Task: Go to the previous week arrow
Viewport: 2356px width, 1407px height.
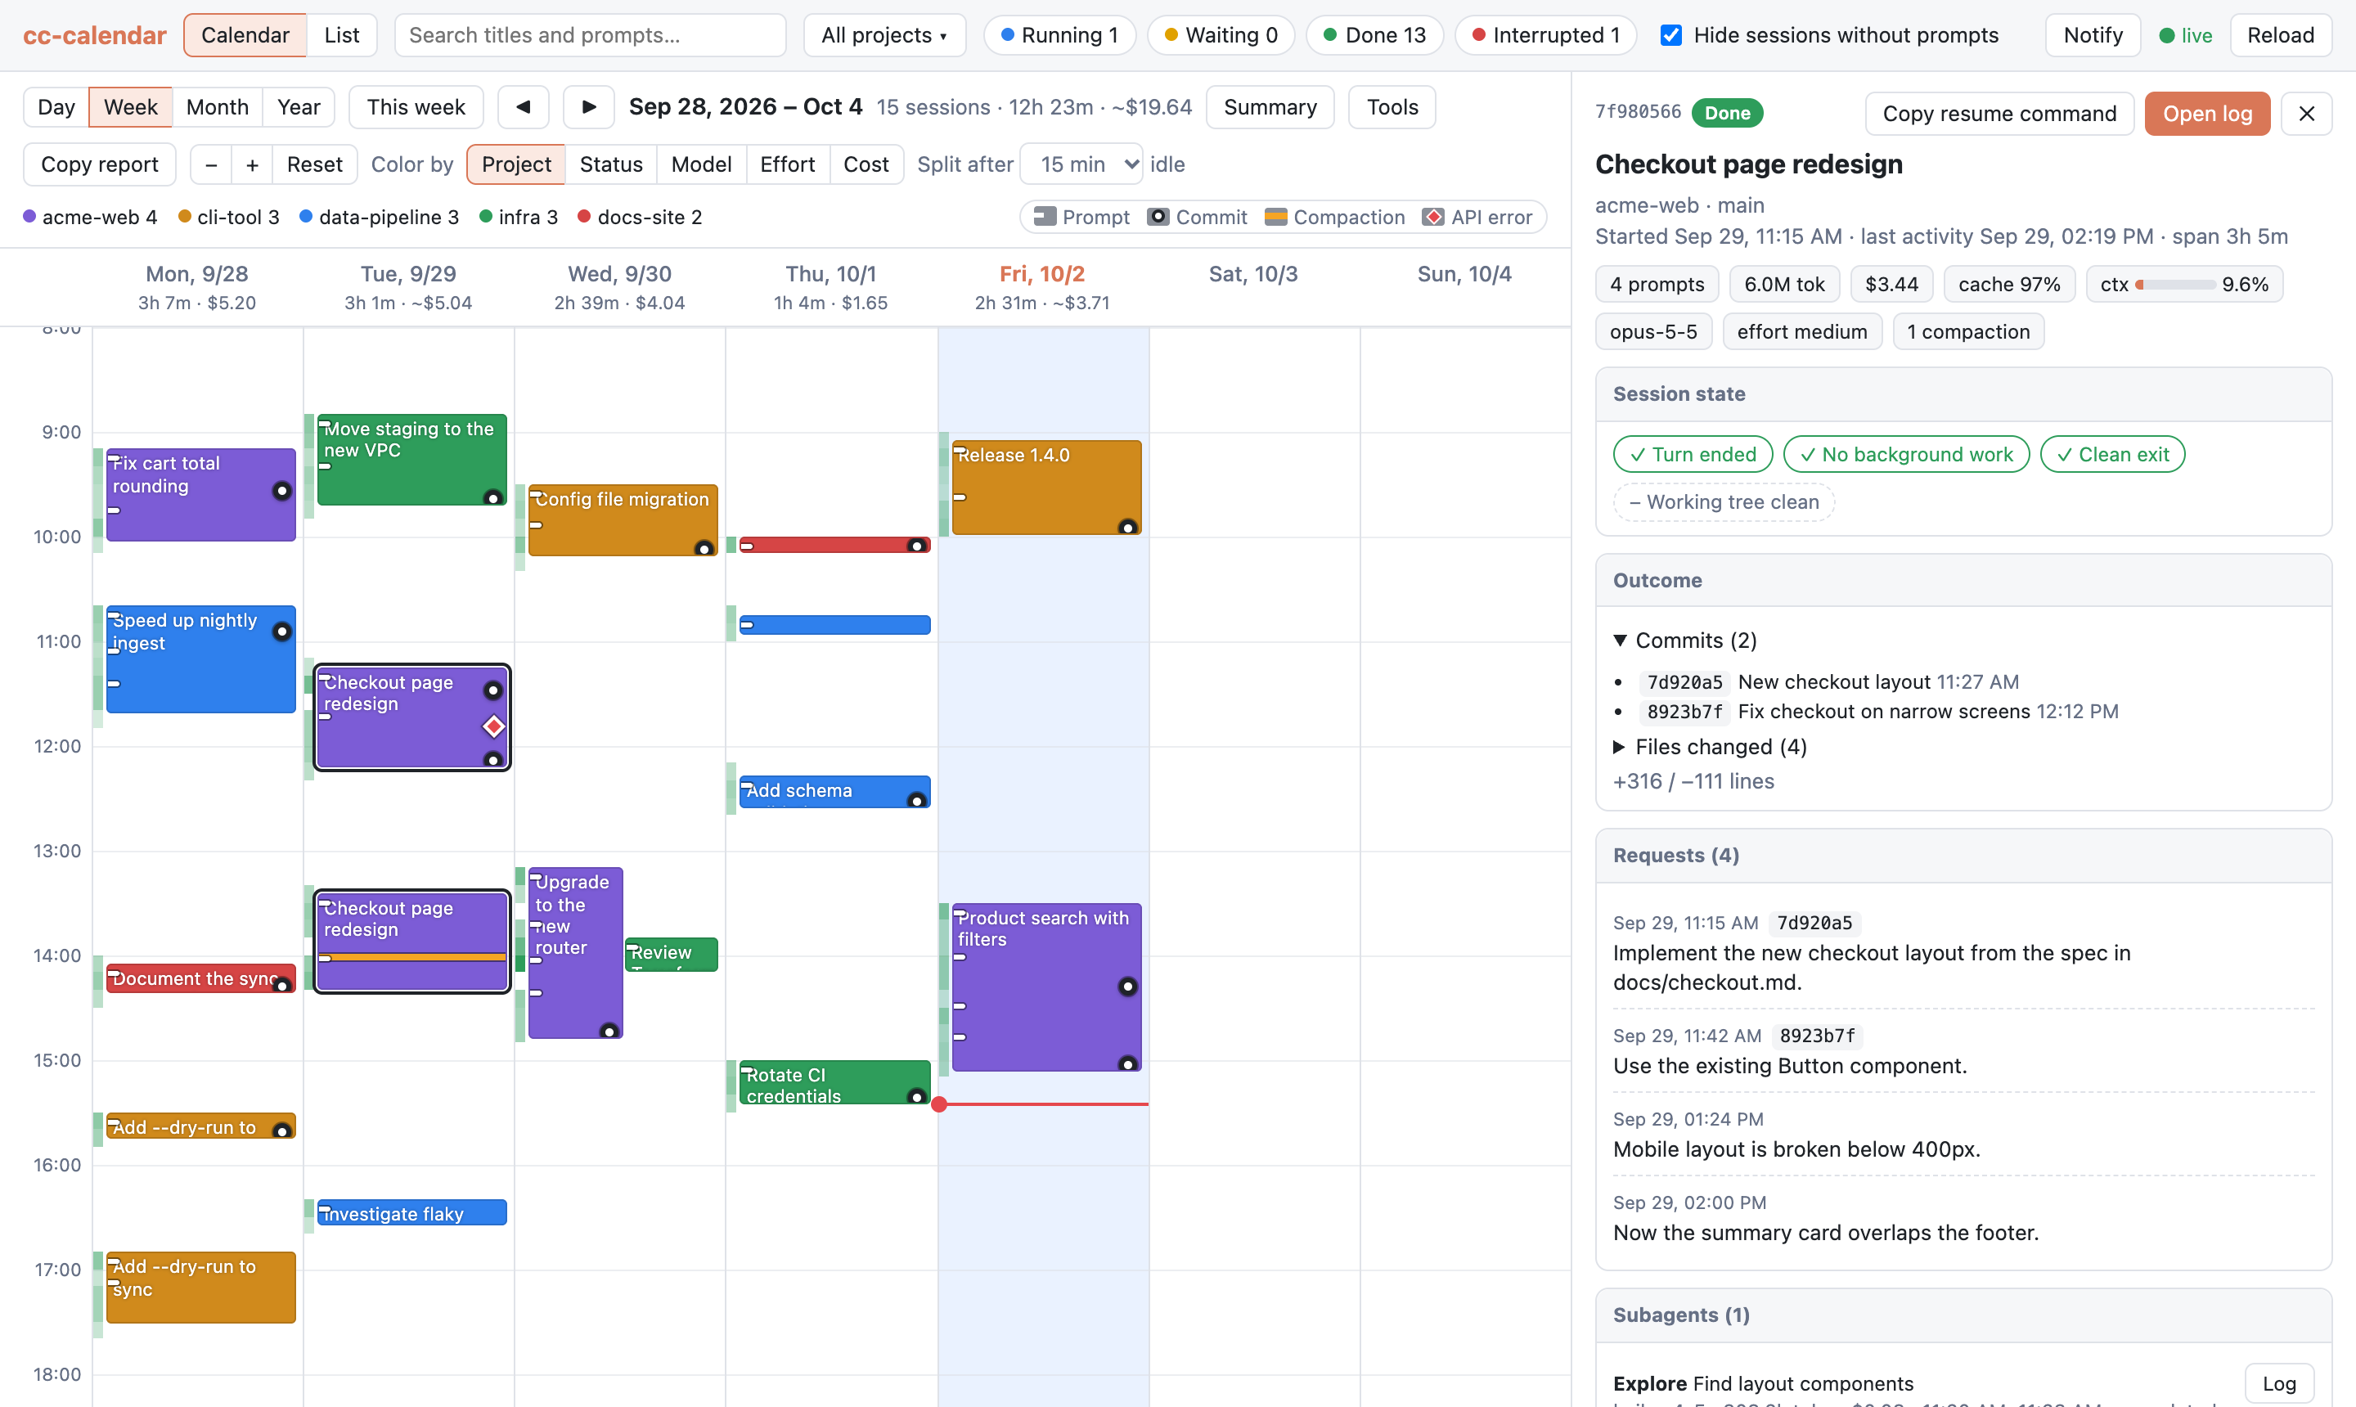Action: [523, 107]
